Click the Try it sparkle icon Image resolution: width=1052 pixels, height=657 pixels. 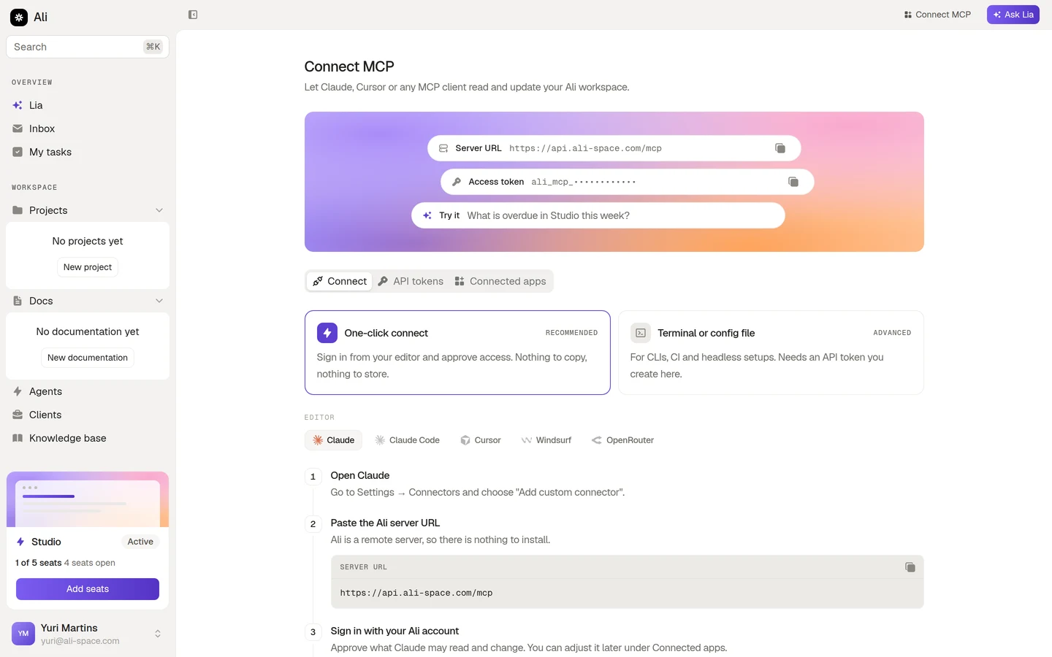[427, 215]
